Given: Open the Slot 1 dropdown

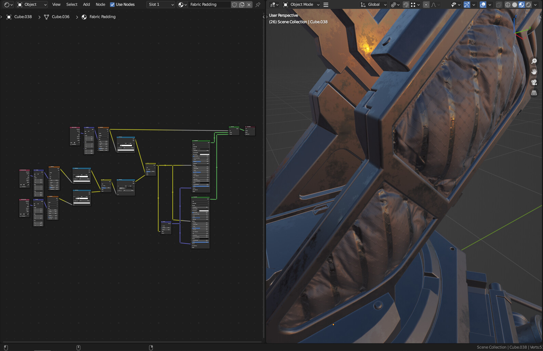Looking at the screenshot, I should point(161,4).
